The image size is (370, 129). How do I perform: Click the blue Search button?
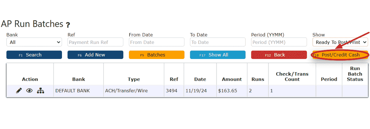click(34, 55)
